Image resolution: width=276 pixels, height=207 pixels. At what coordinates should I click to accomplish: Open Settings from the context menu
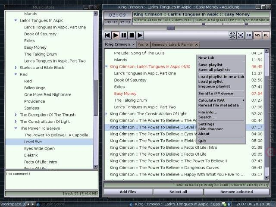pyautogui.click(x=206, y=124)
